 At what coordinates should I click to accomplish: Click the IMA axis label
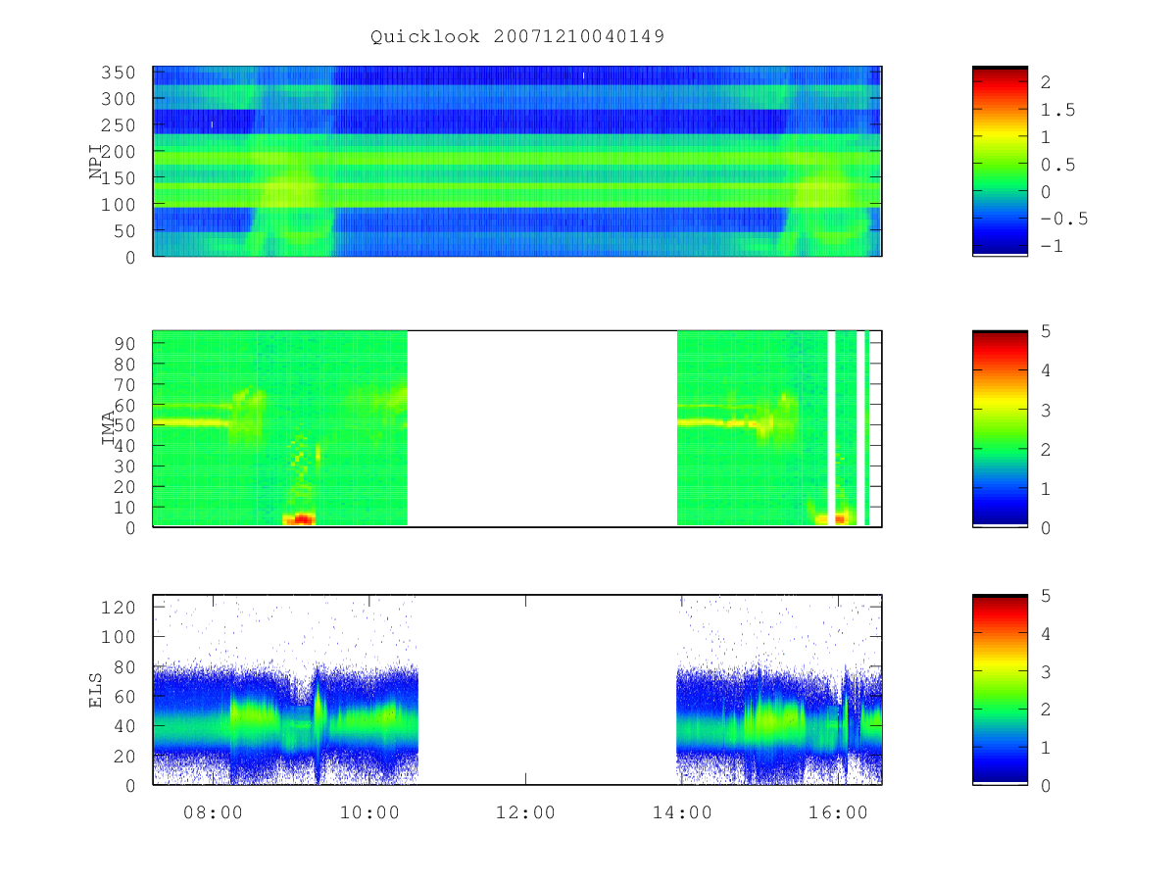coord(108,428)
